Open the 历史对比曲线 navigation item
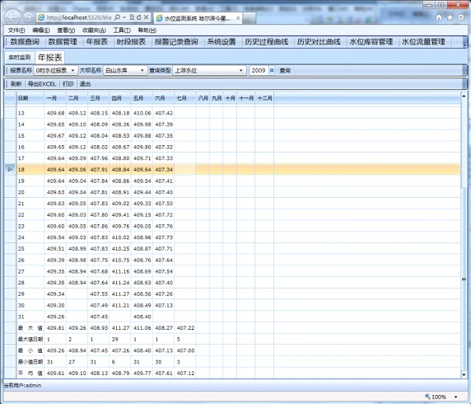The image size is (471, 404). tap(319, 42)
